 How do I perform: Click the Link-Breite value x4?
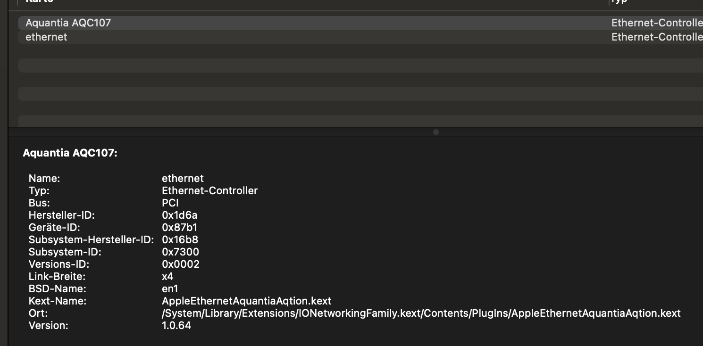[x=167, y=276]
